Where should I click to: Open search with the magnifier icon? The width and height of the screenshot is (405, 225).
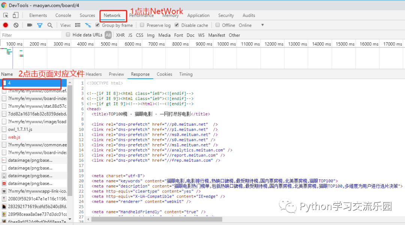(50, 25)
